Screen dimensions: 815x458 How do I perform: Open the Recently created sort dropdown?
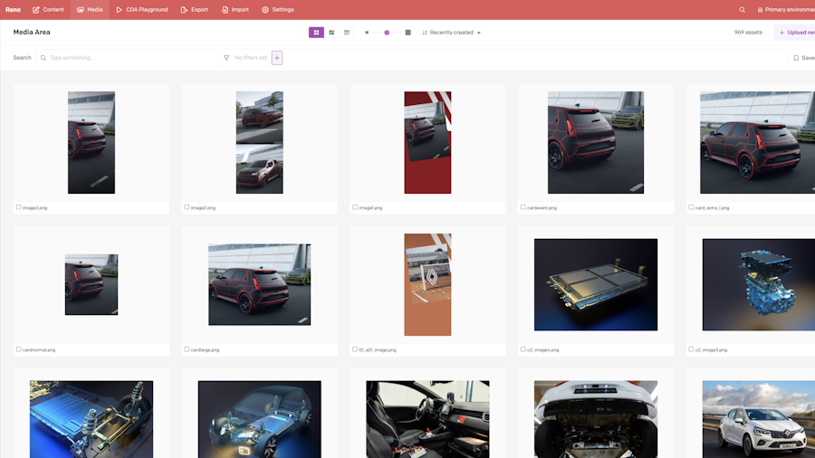coord(452,33)
